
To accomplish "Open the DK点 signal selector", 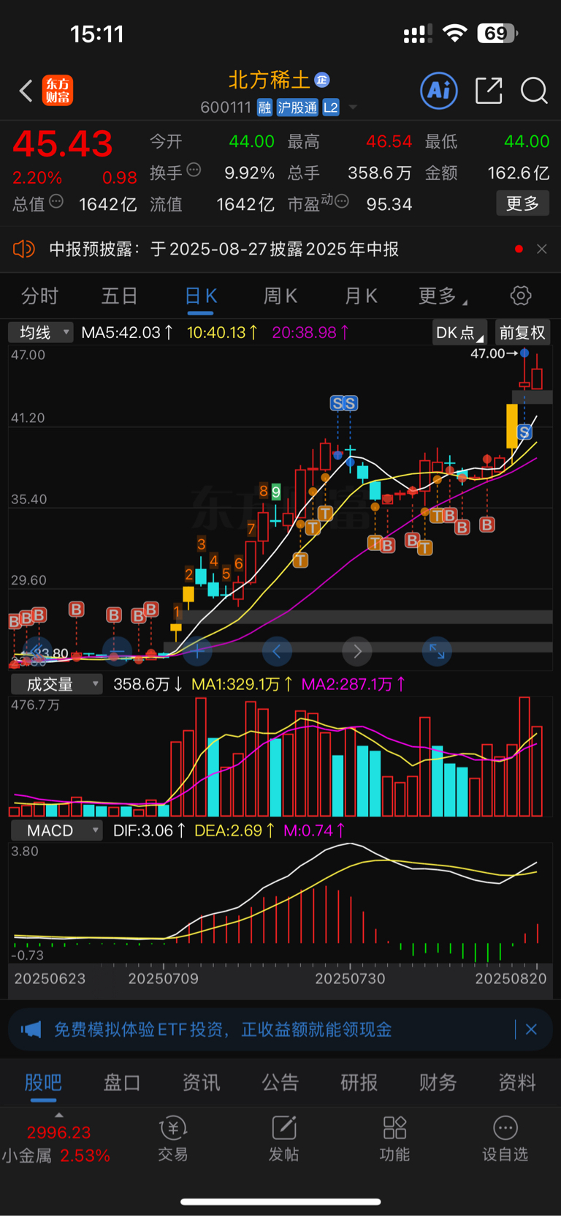I will [459, 333].
